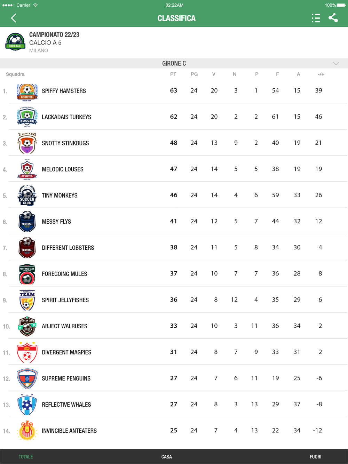
Task: Sort by PT column header
Action: pyautogui.click(x=173, y=74)
